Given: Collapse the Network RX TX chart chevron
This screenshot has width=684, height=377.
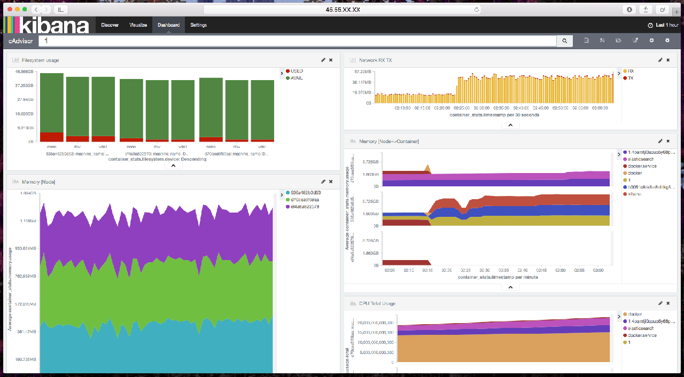Looking at the screenshot, I should point(510,125).
